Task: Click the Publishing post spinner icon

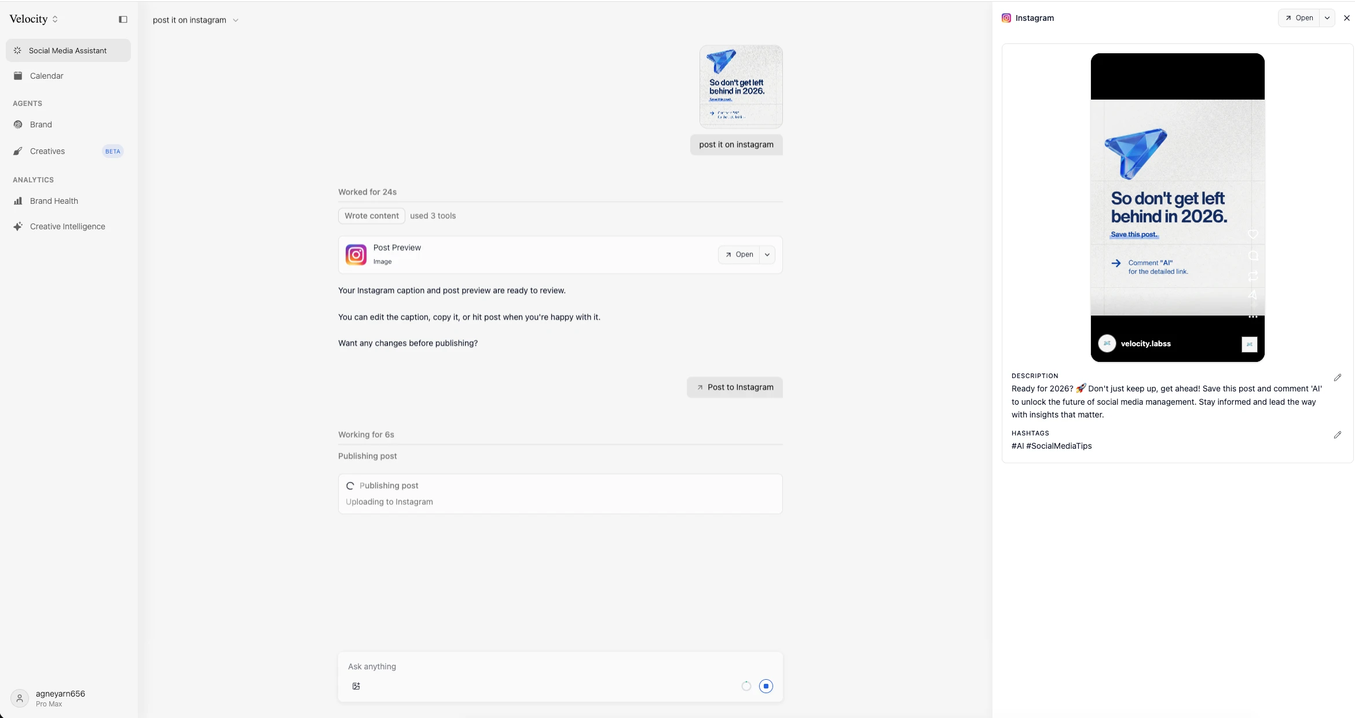Action: click(350, 486)
